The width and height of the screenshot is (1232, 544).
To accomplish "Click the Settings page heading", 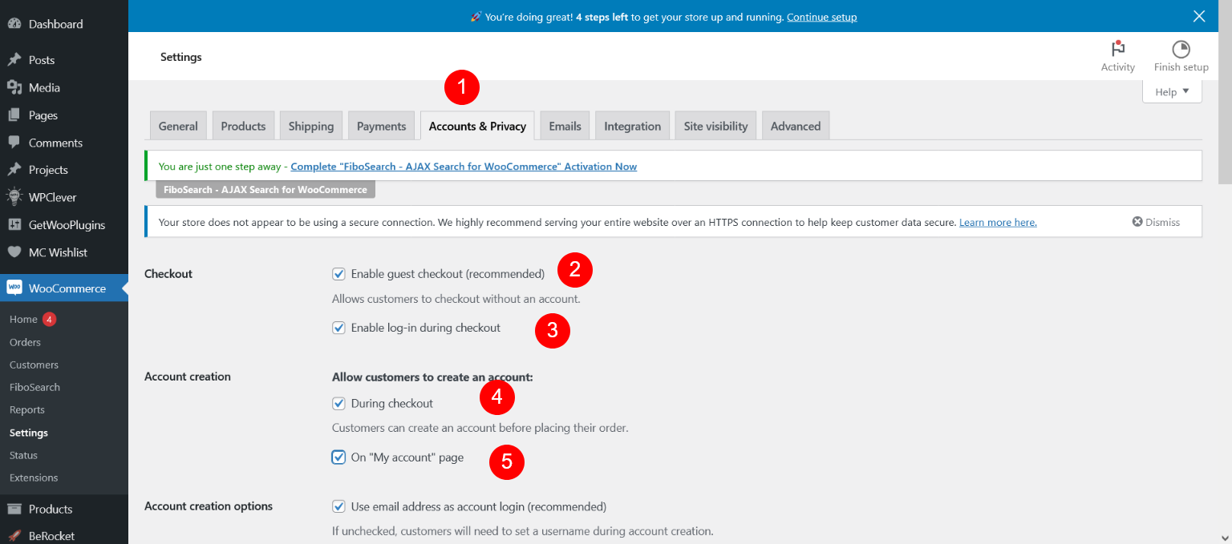I will [x=181, y=57].
